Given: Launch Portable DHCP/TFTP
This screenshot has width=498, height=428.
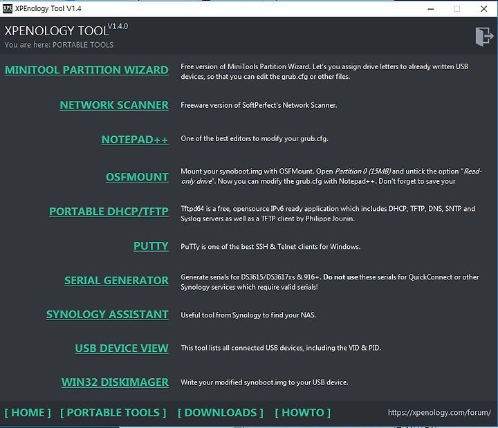Looking at the screenshot, I should pyautogui.click(x=109, y=212).
